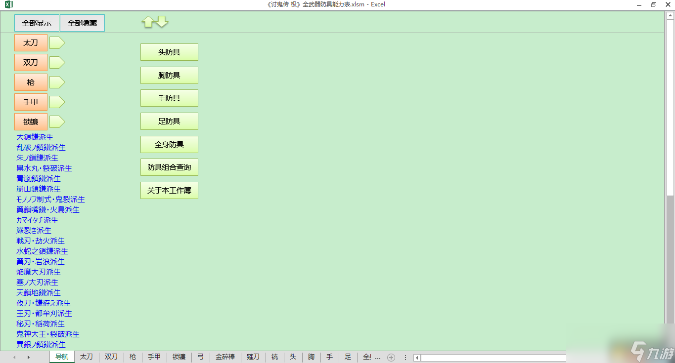
Task: Follow the 崩山鎖鎌派生 link
Action: (x=39, y=189)
